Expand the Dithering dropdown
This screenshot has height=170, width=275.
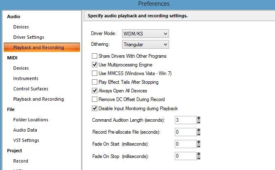(x=145, y=44)
